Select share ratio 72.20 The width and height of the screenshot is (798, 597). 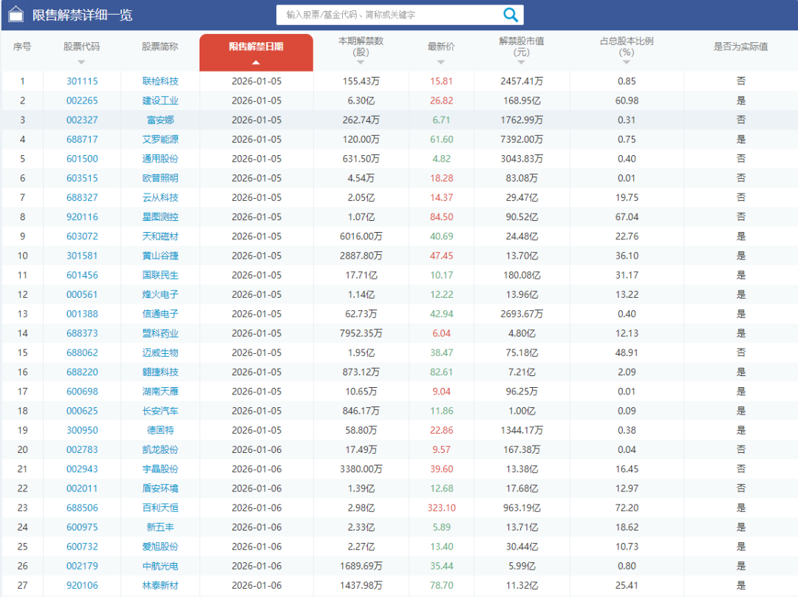point(627,508)
